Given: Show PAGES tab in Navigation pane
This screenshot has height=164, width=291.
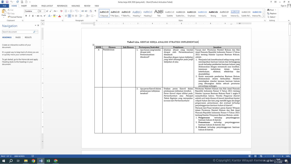Looking at the screenshot, I should [18, 37].
